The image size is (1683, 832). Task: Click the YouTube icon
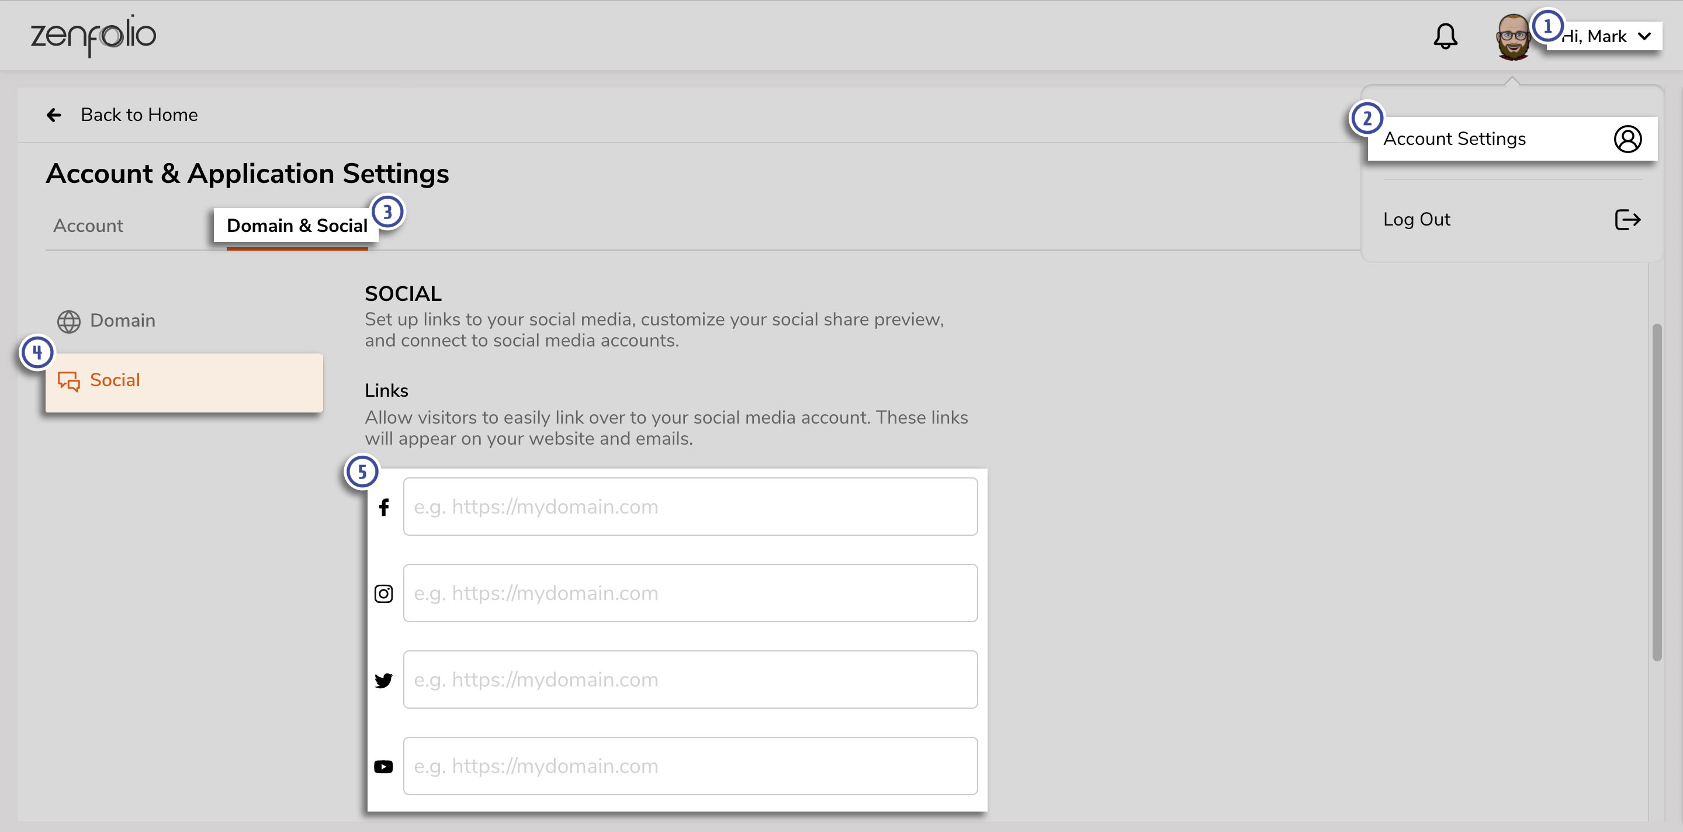[x=383, y=767]
